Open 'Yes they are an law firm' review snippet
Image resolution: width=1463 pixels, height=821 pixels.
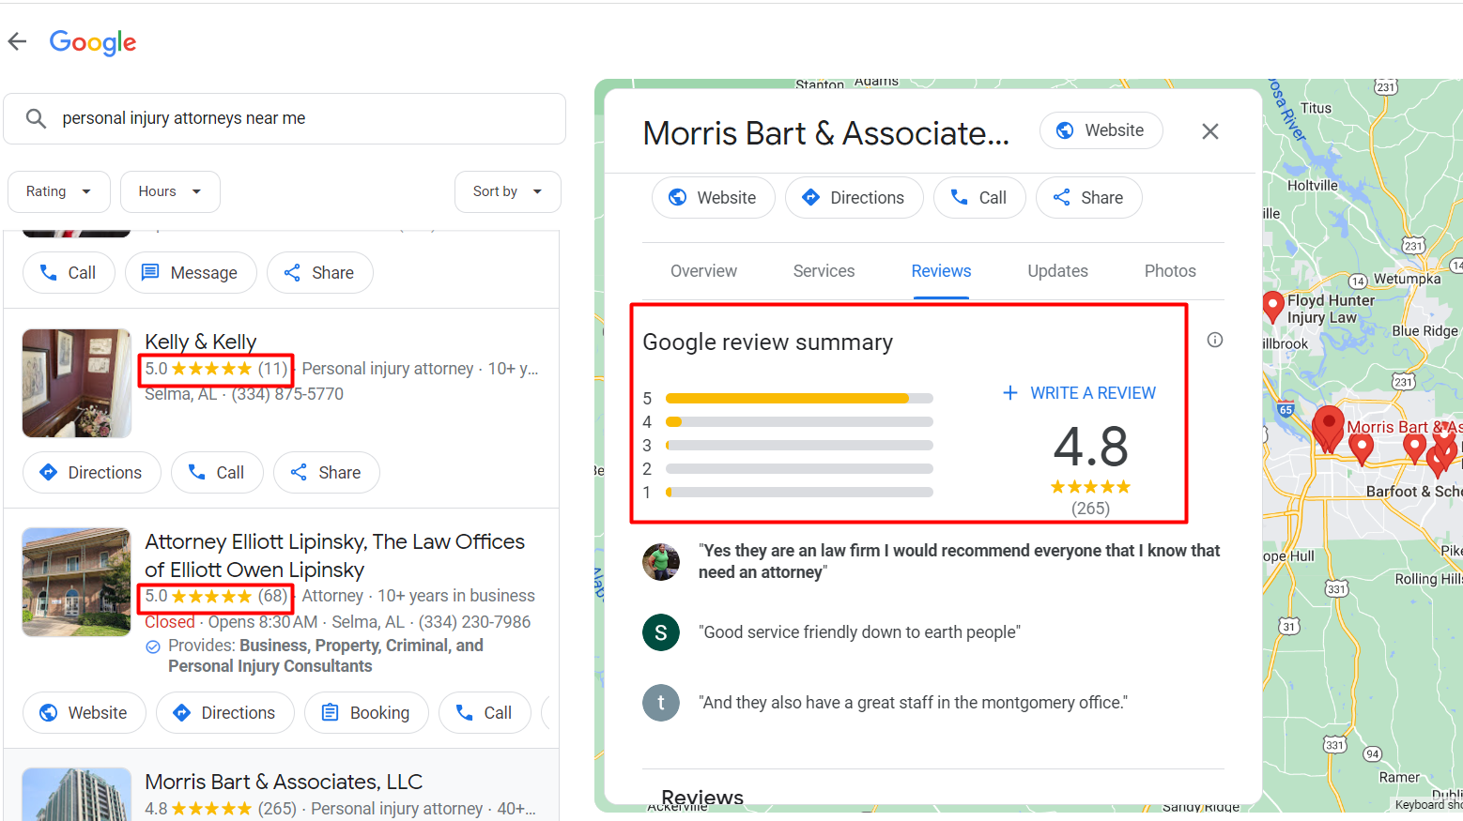click(959, 561)
